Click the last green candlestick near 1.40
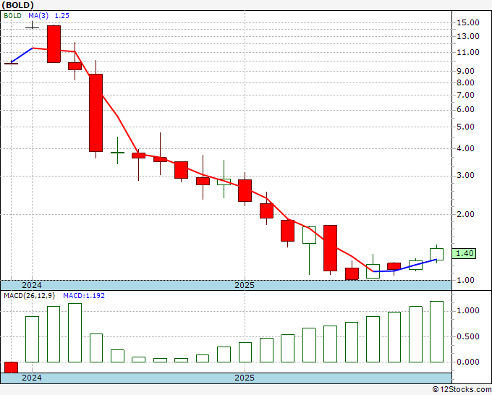 click(x=436, y=254)
